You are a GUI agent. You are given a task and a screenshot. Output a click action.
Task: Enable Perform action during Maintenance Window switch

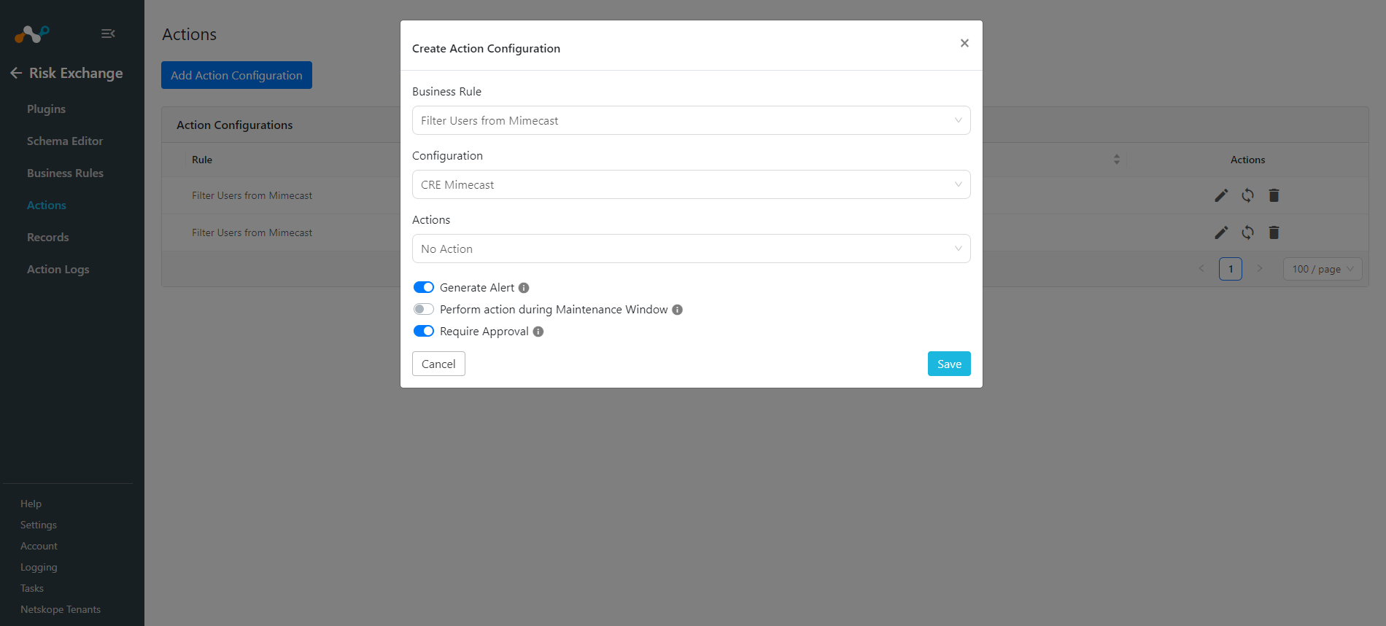pos(424,309)
